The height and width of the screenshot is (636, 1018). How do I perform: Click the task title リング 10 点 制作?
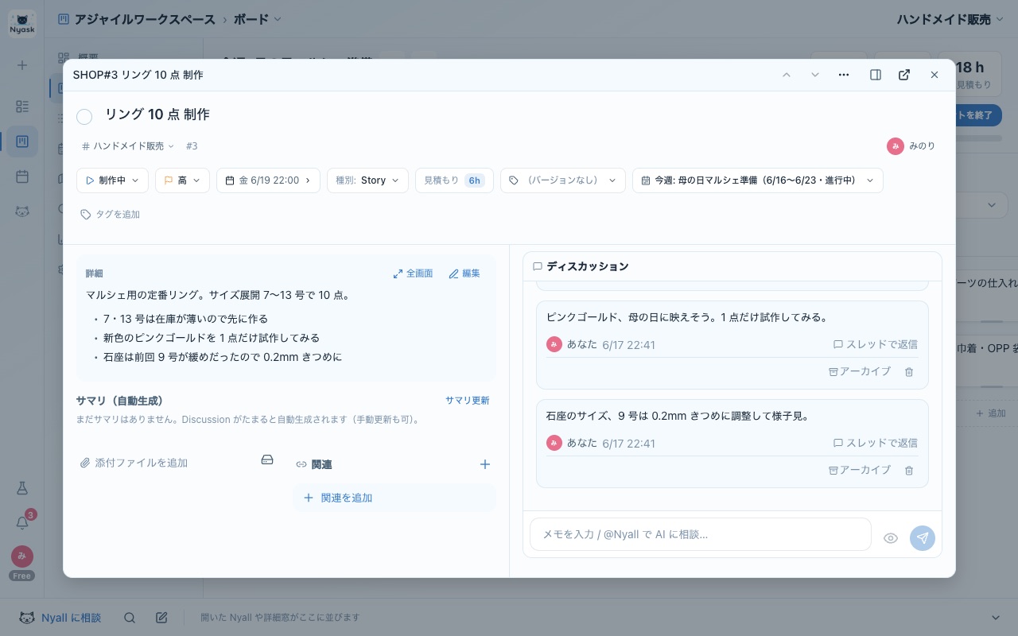pyautogui.click(x=157, y=114)
